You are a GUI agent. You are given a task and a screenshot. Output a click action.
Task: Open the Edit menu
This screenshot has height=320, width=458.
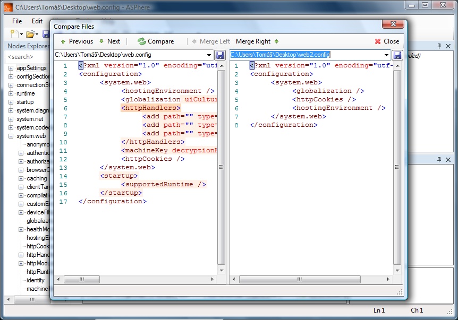pos(37,21)
